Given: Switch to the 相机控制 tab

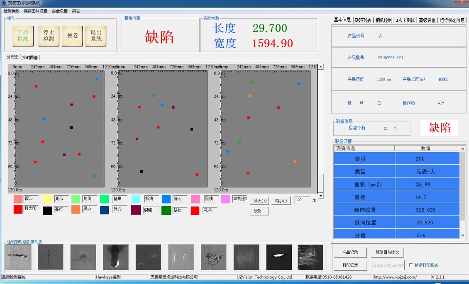Looking at the screenshot, I should 384,20.
